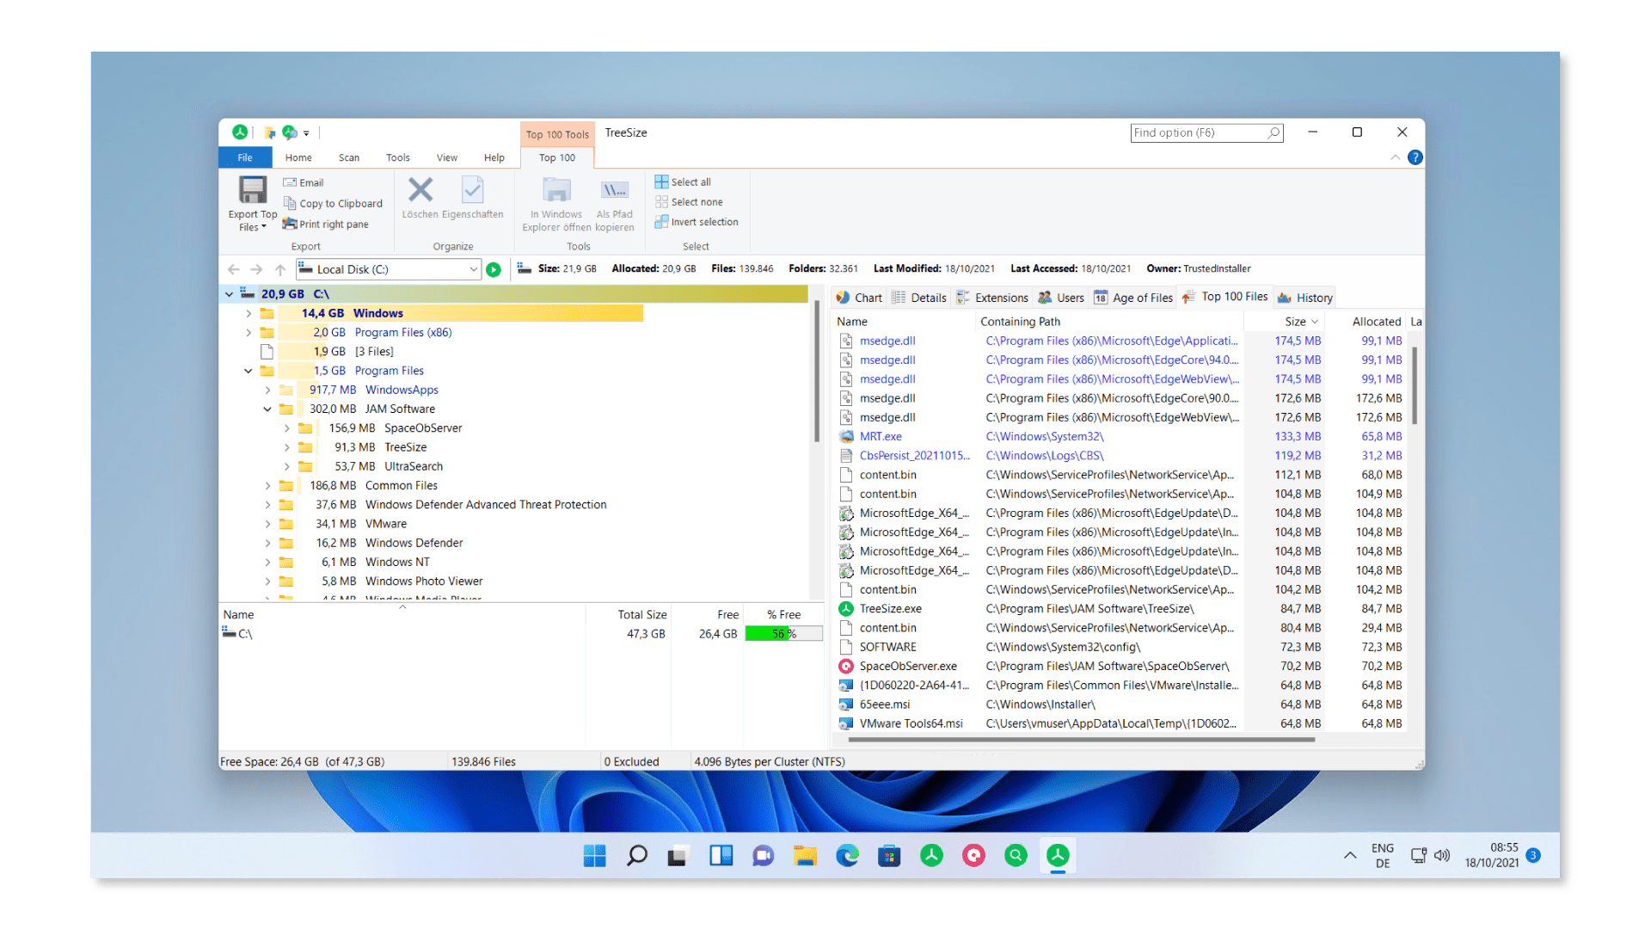Click Select all in ribbon

pos(690,182)
